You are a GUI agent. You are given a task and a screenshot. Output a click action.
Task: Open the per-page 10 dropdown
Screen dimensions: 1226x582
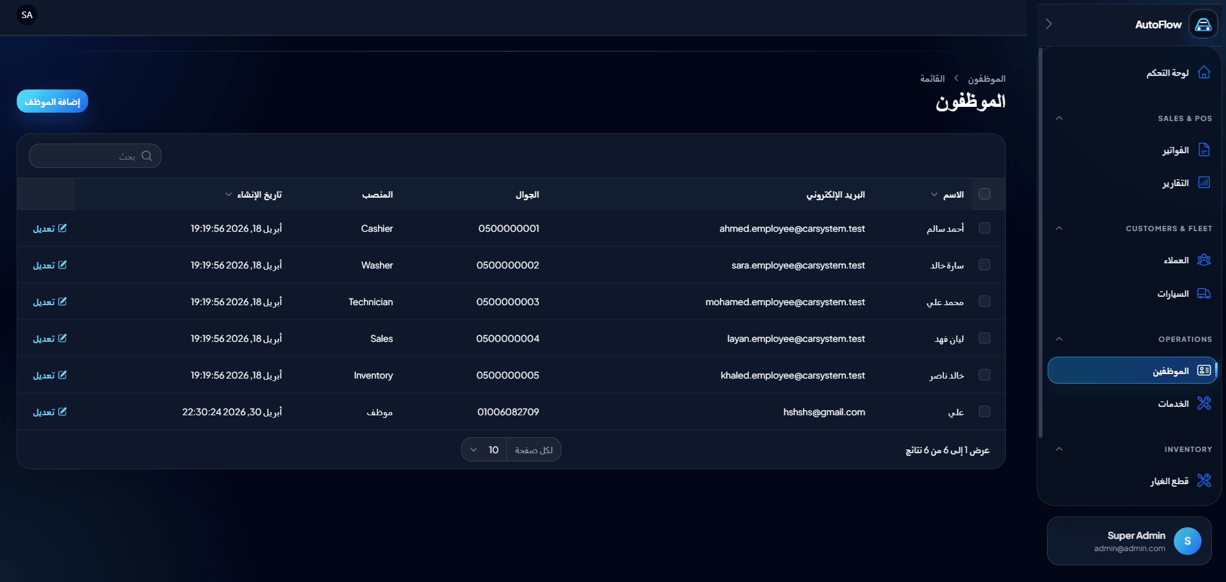(x=484, y=449)
